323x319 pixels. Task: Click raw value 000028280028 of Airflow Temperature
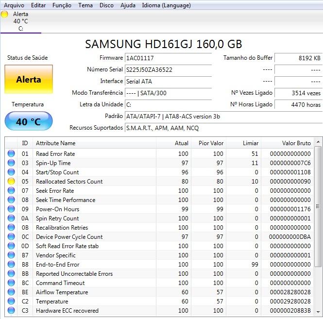point(290,292)
